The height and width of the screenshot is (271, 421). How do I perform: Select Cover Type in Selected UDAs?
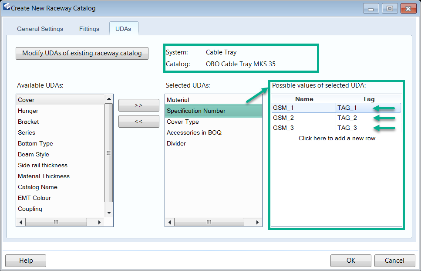pos(213,122)
